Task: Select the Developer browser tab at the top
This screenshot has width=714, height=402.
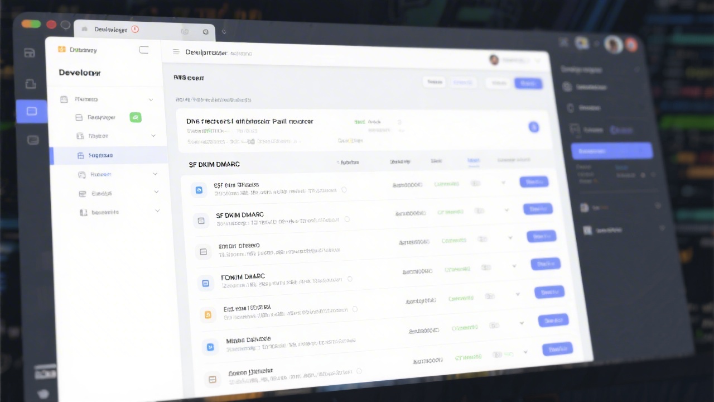Action: click(x=110, y=30)
